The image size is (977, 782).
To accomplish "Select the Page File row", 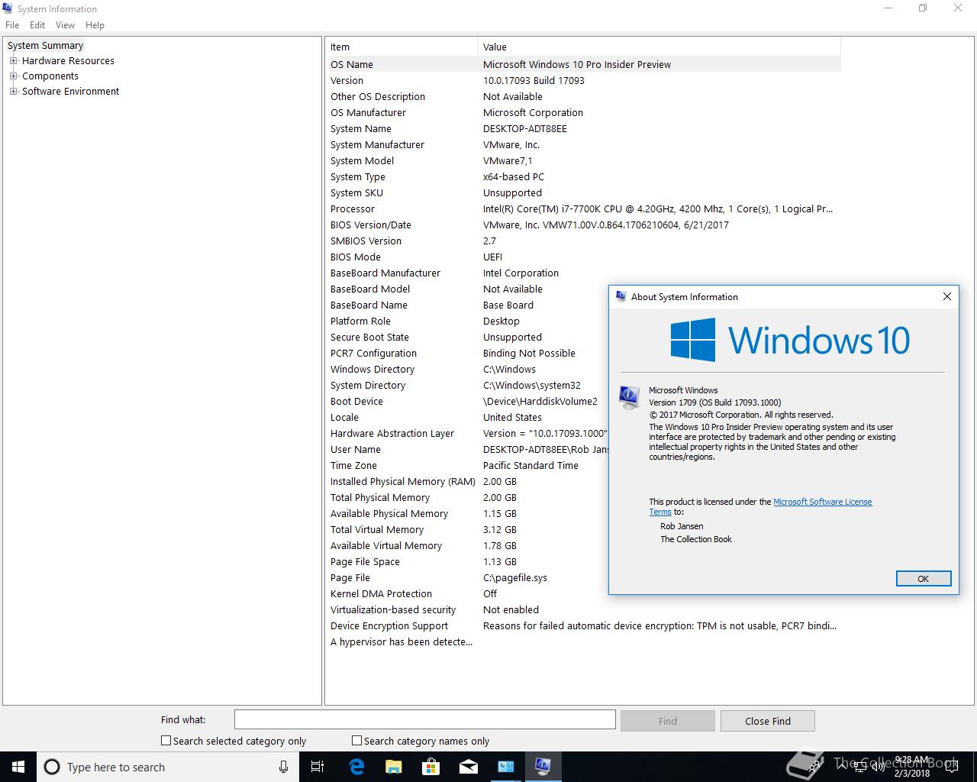I will (x=469, y=578).
